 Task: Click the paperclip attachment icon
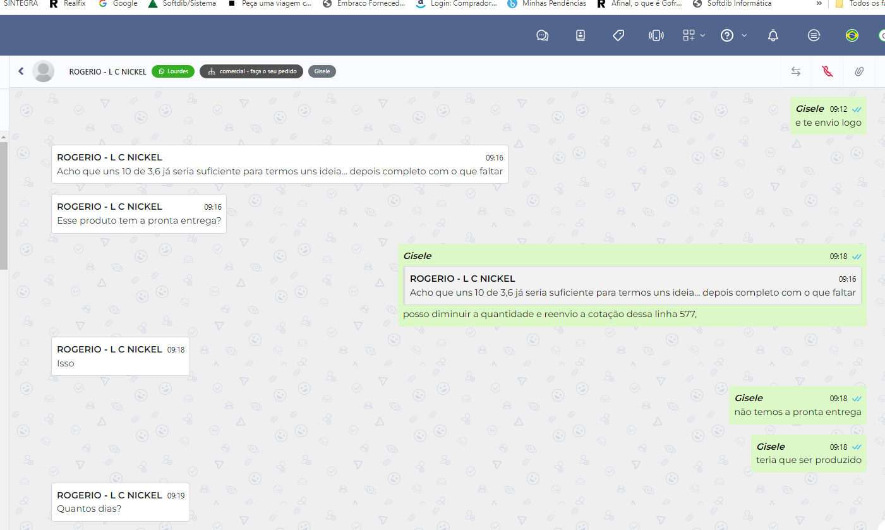[x=859, y=71]
